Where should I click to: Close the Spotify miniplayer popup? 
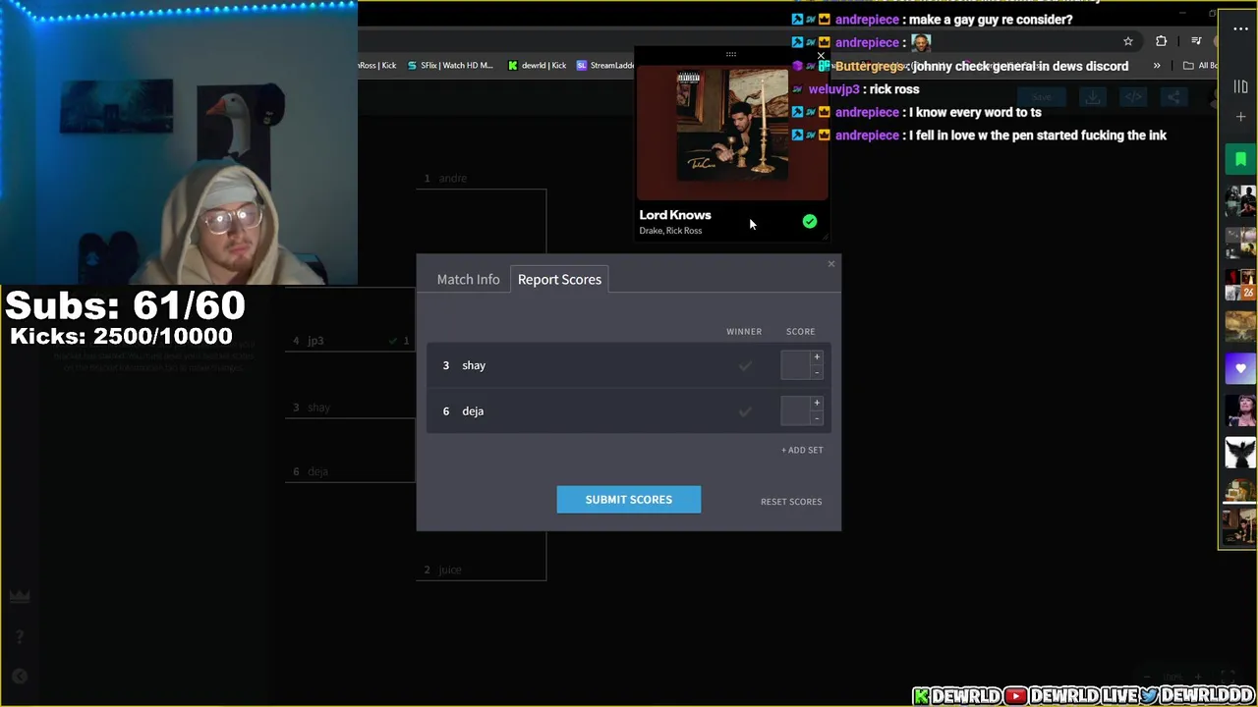pos(822,56)
